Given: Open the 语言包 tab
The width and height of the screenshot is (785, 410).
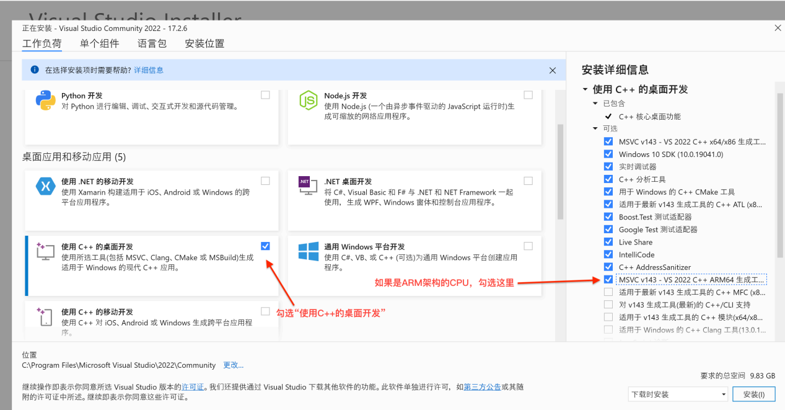Looking at the screenshot, I should [151, 43].
